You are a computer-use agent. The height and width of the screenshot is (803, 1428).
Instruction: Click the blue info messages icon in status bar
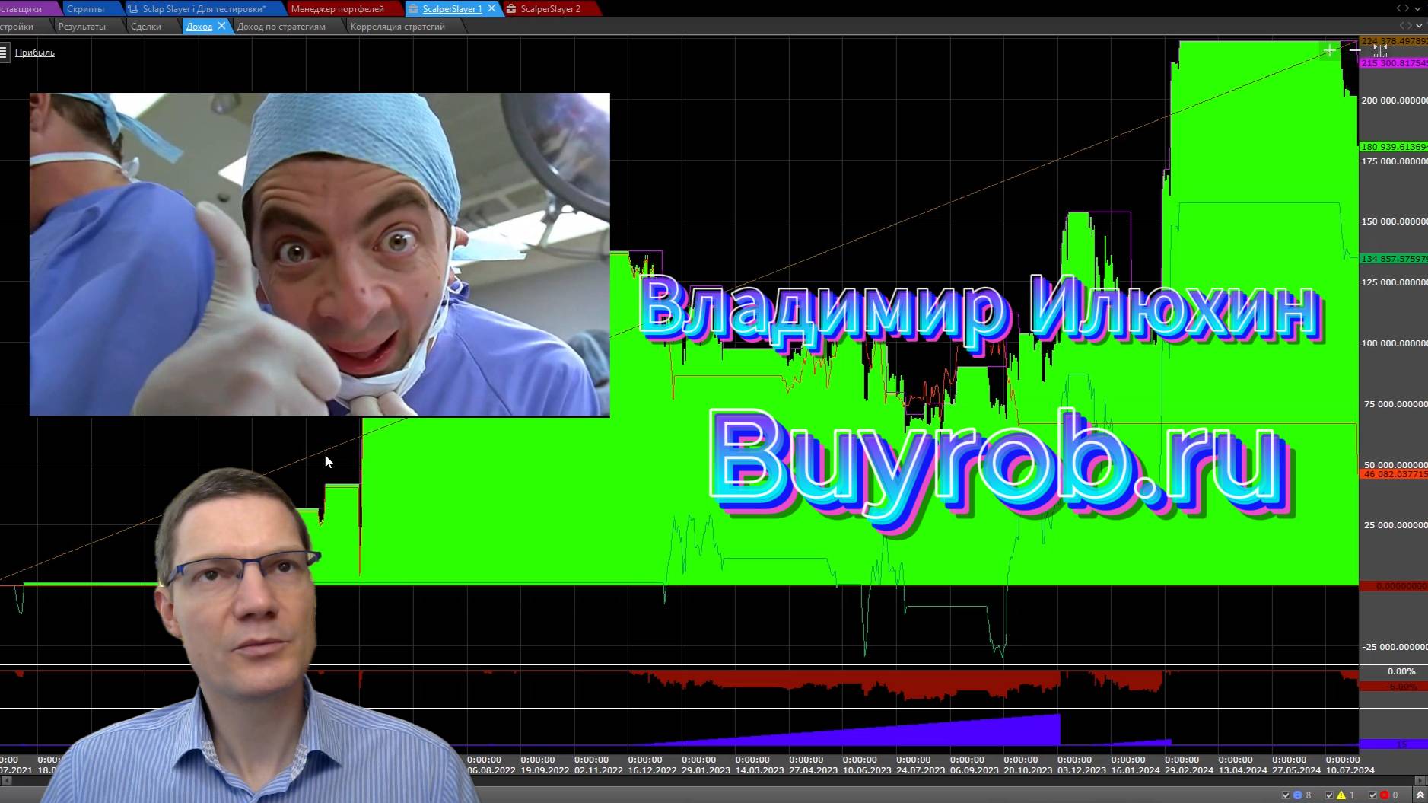click(x=1297, y=795)
